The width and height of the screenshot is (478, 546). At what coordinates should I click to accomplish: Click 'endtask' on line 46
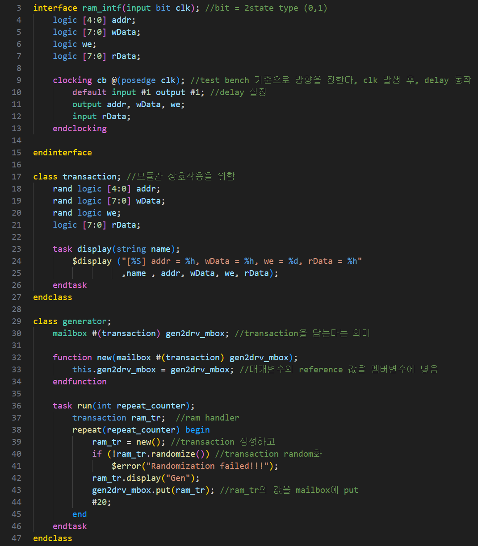tap(70, 526)
